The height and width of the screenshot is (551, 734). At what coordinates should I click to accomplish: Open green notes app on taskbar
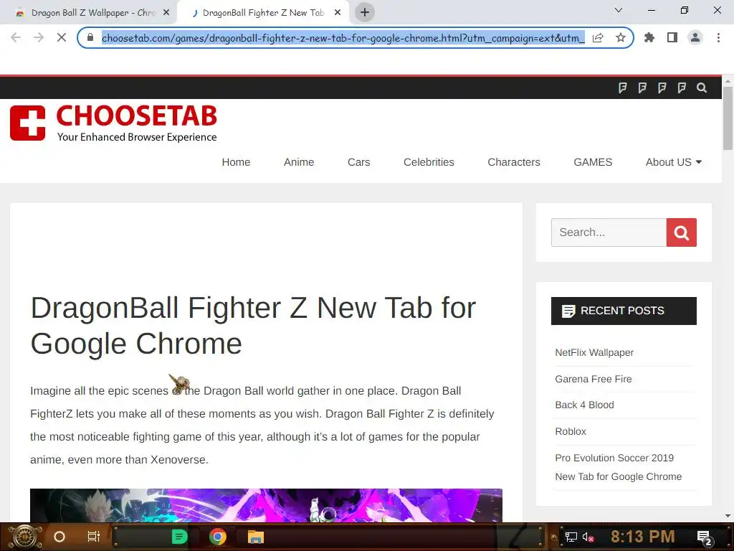pos(179,537)
